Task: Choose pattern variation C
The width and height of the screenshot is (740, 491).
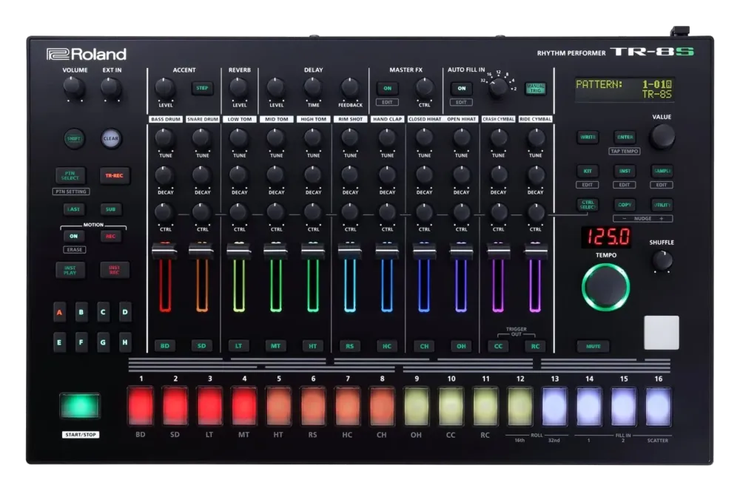Action: click(x=103, y=312)
